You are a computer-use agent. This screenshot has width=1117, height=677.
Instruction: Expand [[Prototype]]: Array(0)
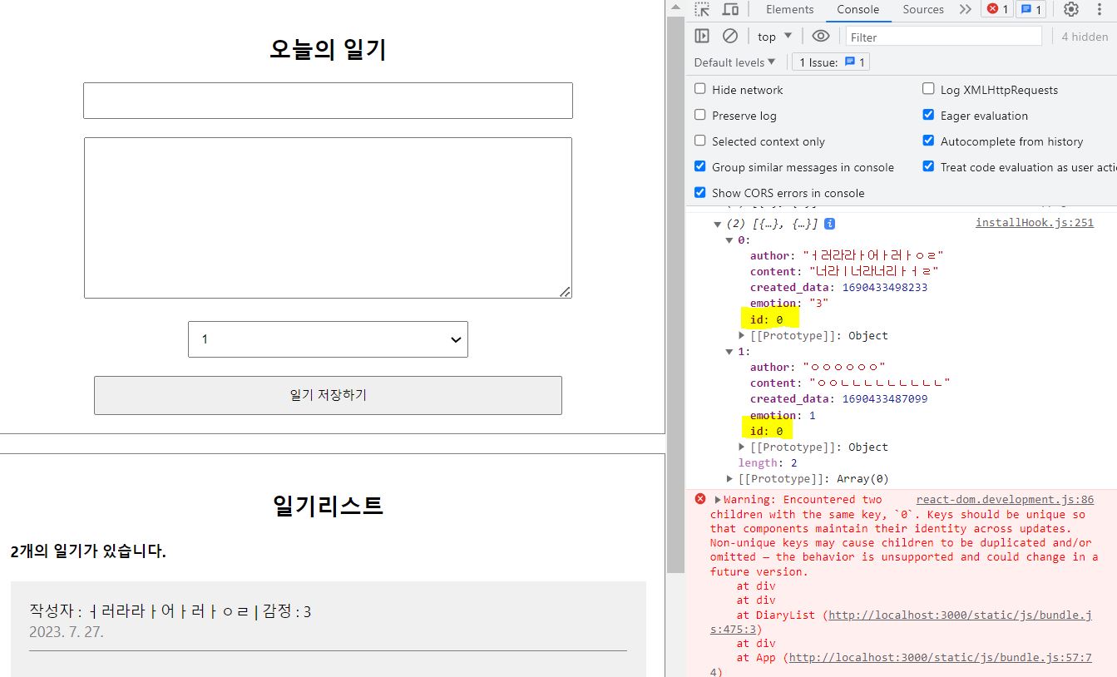(x=730, y=478)
